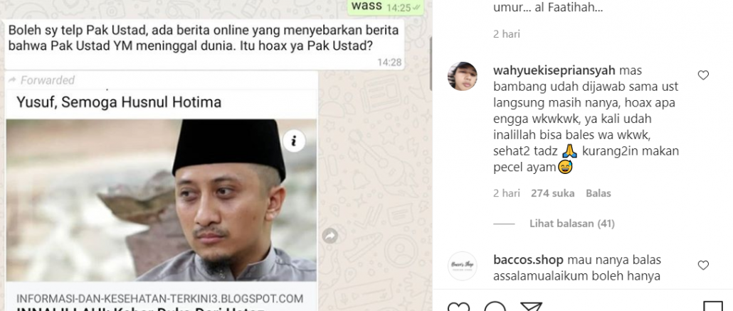Click the INFORMASI-DAN-KESEHATAN-TERKINI3.BLOGSPOT.COM link preview
The width and height of the screenshot is (733, 311).
160,298
